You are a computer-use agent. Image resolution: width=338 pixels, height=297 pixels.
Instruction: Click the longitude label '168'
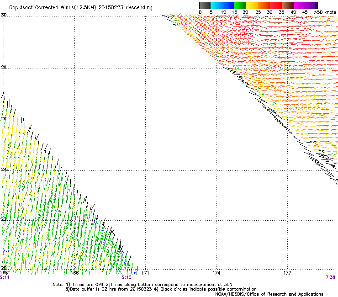[74, 273]
